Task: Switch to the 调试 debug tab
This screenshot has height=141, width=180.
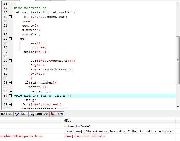Action: pos(21,114)
